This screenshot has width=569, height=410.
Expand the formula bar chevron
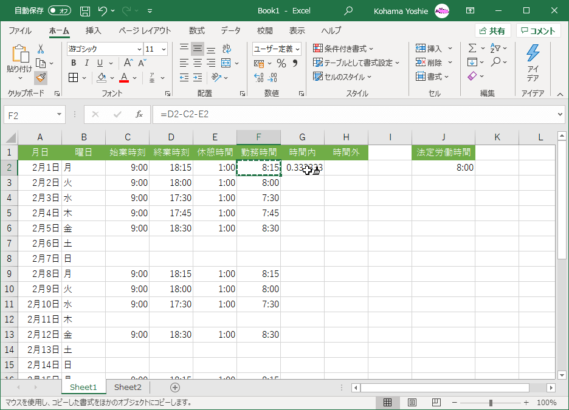tap(560, 115)
